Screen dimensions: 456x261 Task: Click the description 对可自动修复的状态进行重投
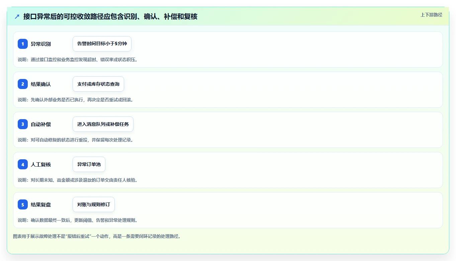pyautogui.click(x=76, y=140)
